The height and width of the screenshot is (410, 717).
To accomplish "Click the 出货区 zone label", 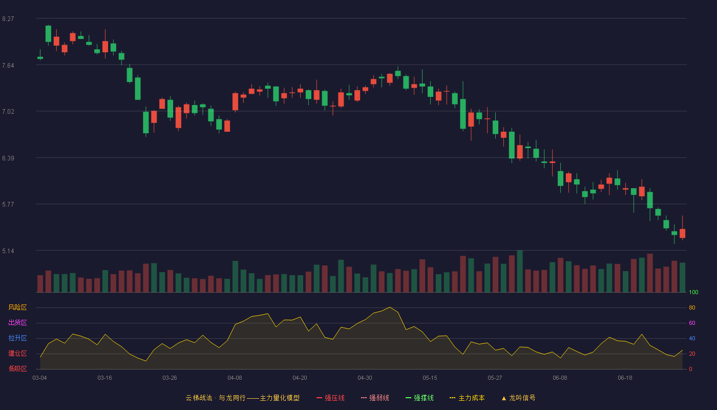I will pos(17,323).
